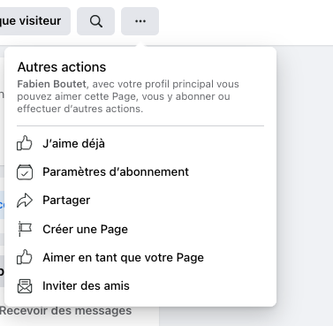Viewport: 333px width, 326px height.
Task: Click the 'Autres actions' heading
Action: point(62,67)
